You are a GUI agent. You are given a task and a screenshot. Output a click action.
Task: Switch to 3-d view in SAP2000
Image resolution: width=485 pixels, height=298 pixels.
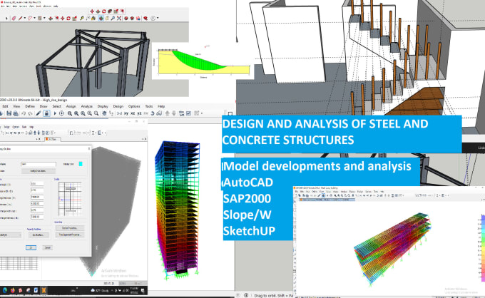click(x=119, y=113)
